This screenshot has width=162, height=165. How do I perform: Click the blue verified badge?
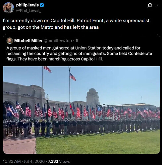pos(42,5)
